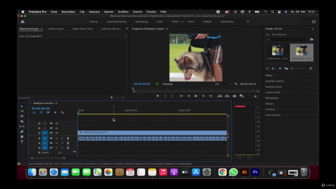Open the timeline wrench display settings
Viewport: 336px width, 189px height.
(62, 112)
